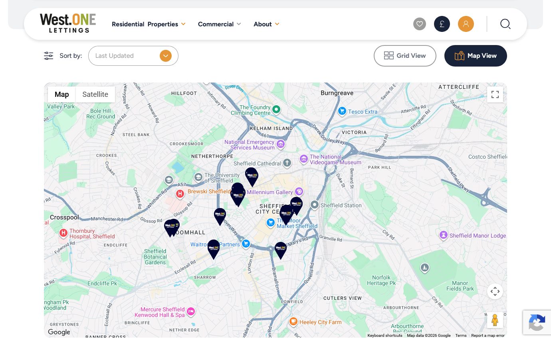This screenshot has width=551, height=340.
Task: Show the Map layer
Action: point(62,94)
